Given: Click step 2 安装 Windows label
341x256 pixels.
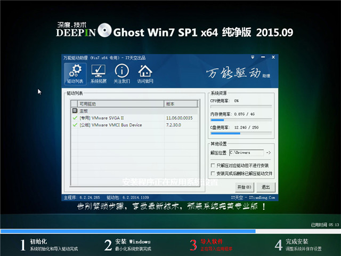Looking at the screenshot, I should (x=133, y=242).
